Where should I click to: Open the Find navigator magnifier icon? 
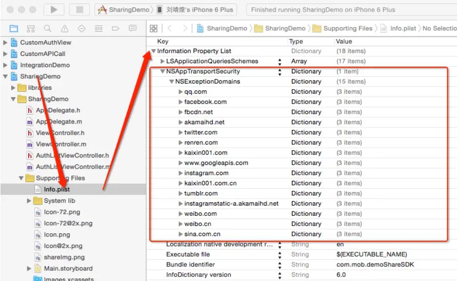tap(48, 28)
